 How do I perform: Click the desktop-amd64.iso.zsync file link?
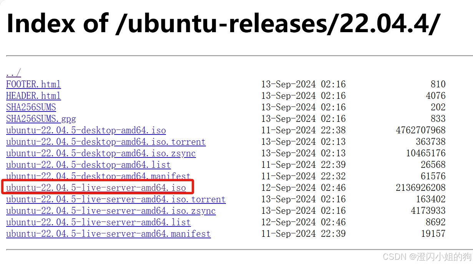pos(101,153)
